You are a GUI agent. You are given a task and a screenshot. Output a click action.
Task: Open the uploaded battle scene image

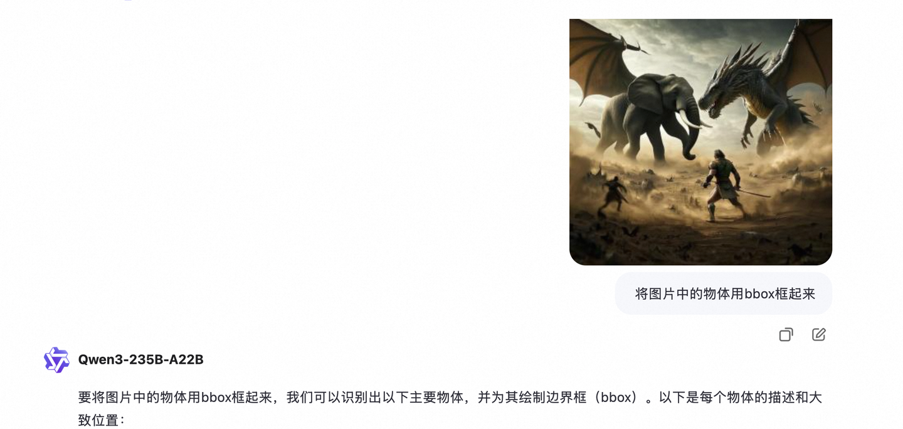(700, 142)
